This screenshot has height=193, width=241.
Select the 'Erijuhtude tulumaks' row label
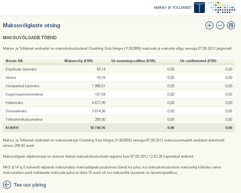[x=21, y=69]
